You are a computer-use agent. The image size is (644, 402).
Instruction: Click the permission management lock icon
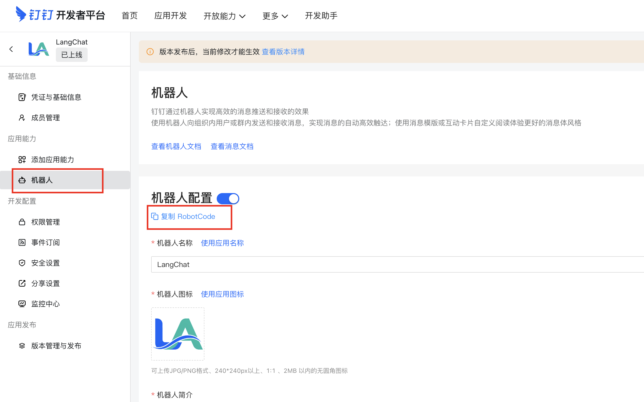click(22, 222)
